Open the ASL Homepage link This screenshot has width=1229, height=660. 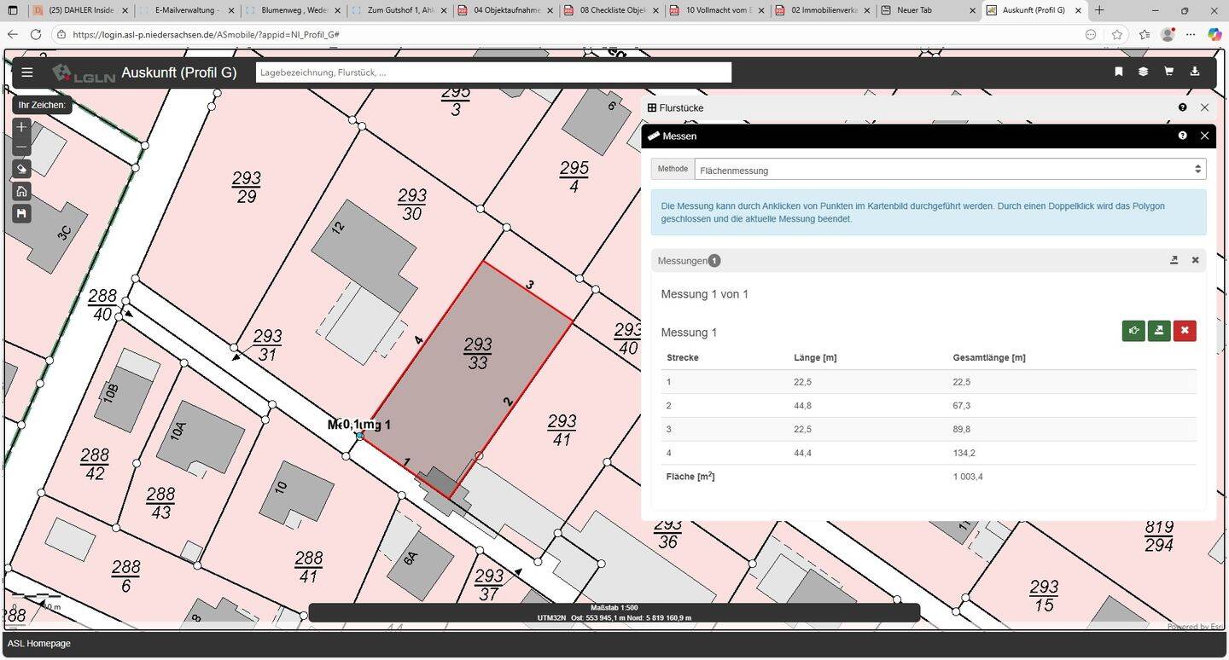point(39,644)
